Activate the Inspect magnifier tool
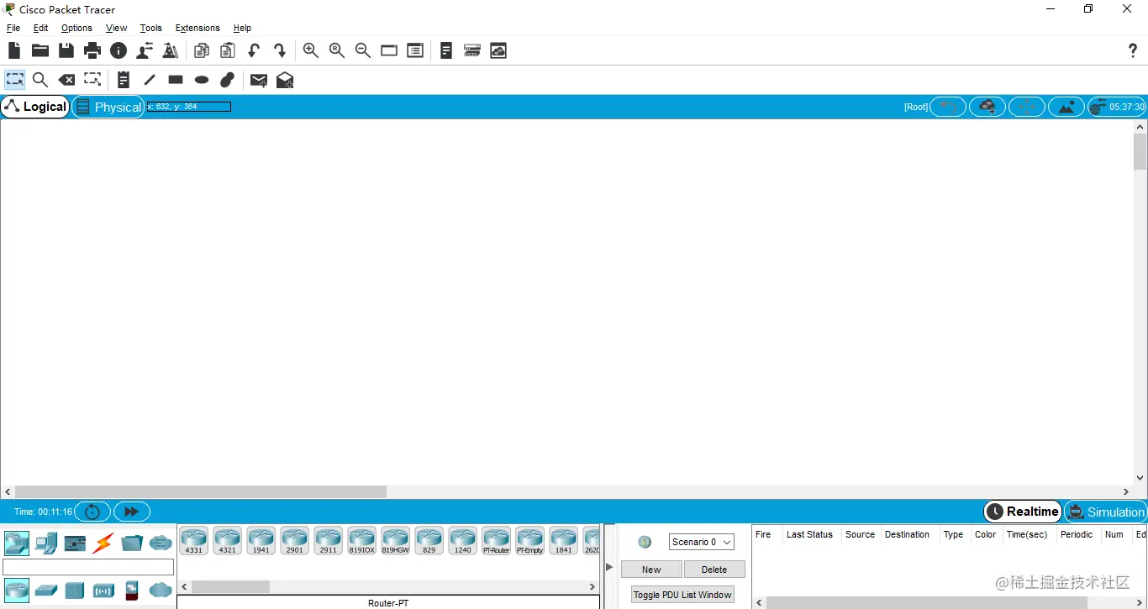Viewport: 1148px width, 609px height. (x=40, y=80)
